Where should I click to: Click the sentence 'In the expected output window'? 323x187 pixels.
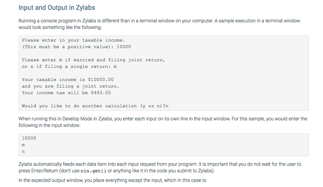[x=113, y=180]
